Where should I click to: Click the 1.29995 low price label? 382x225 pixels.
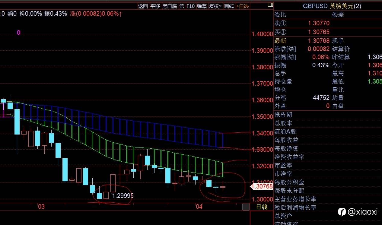tap(123, 196)
